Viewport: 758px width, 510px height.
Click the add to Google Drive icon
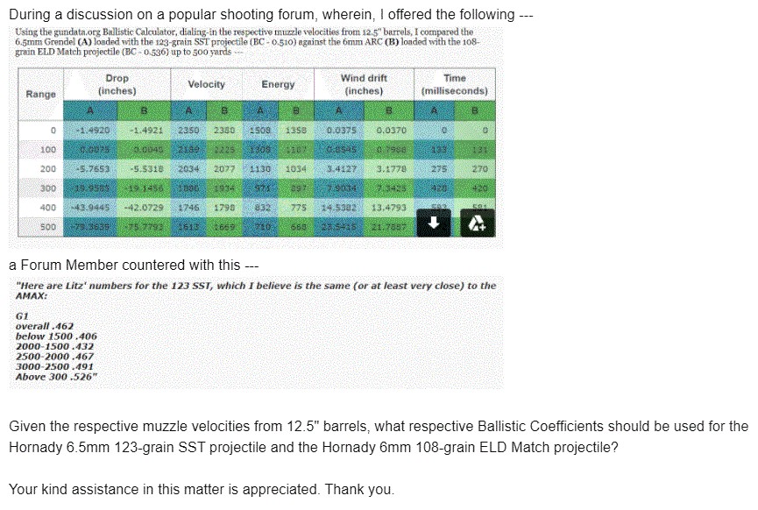point(478,223)
